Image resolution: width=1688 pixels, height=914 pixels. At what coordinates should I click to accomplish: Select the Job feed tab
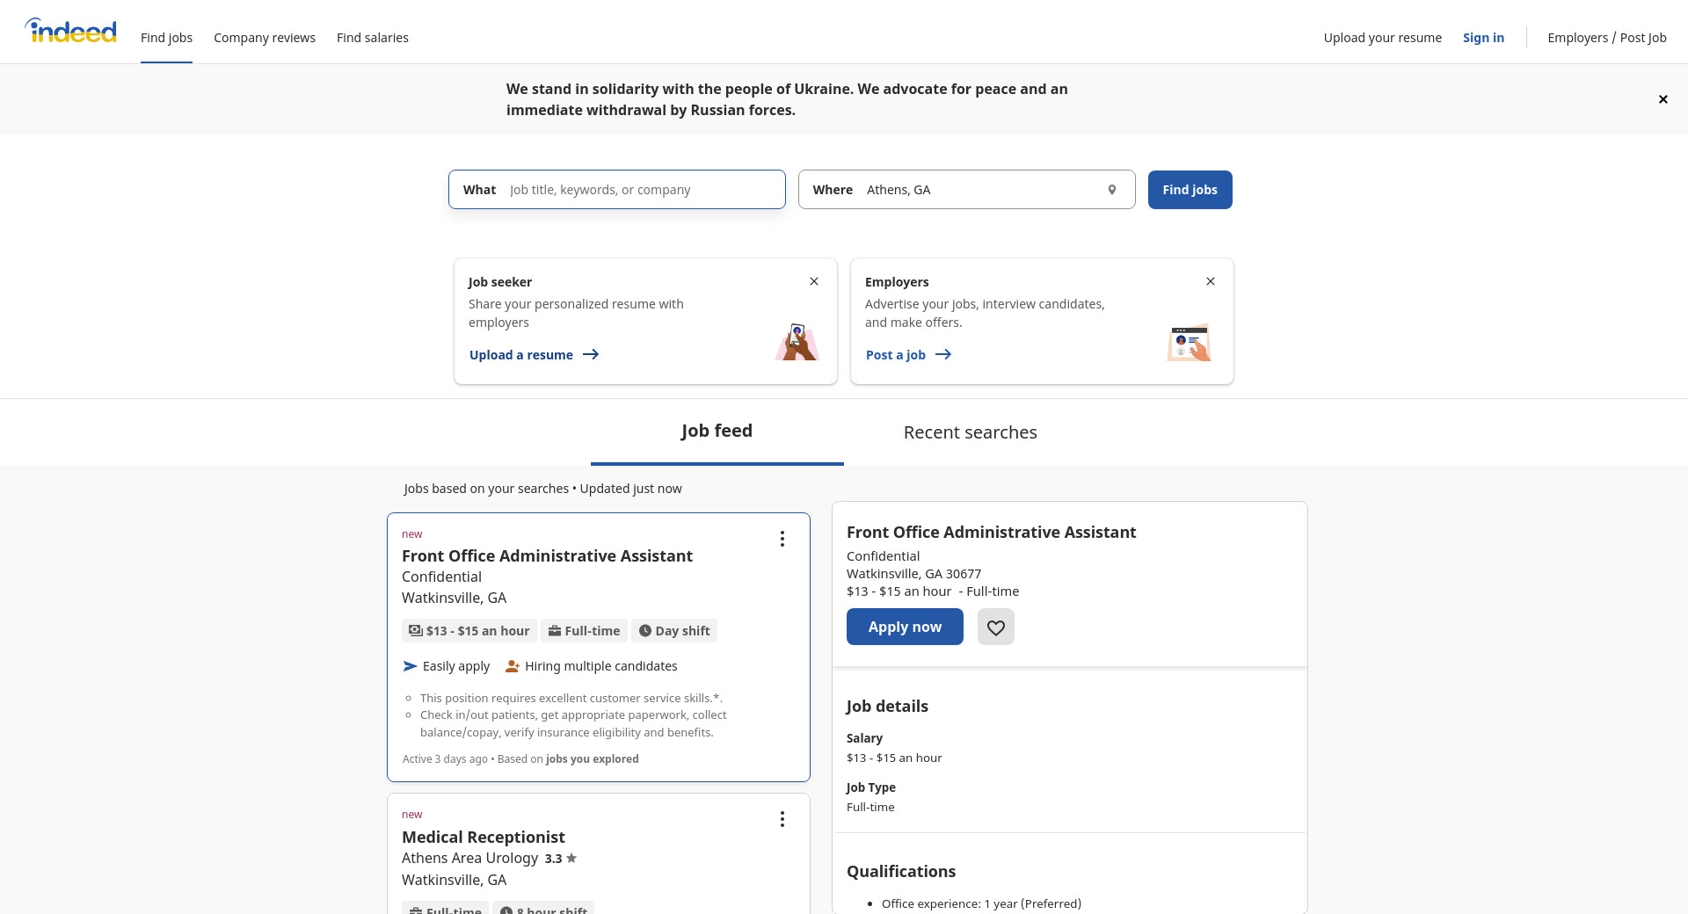(717, 431)
